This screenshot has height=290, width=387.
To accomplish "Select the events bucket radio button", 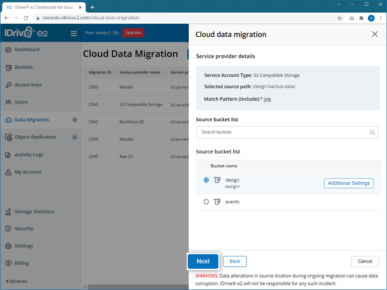I will 207,202.
